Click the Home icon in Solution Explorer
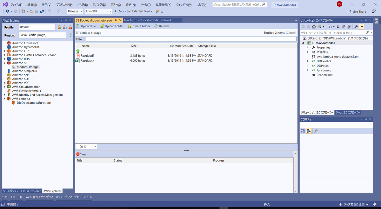The image size is (381, 209). point(314,27)
